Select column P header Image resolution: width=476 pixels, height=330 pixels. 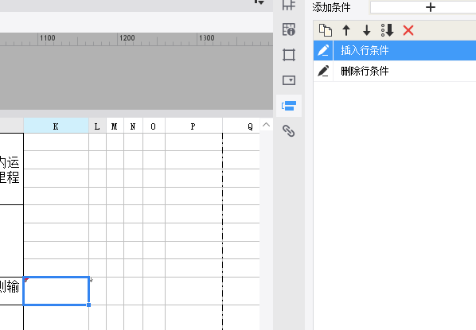(193, 126)
